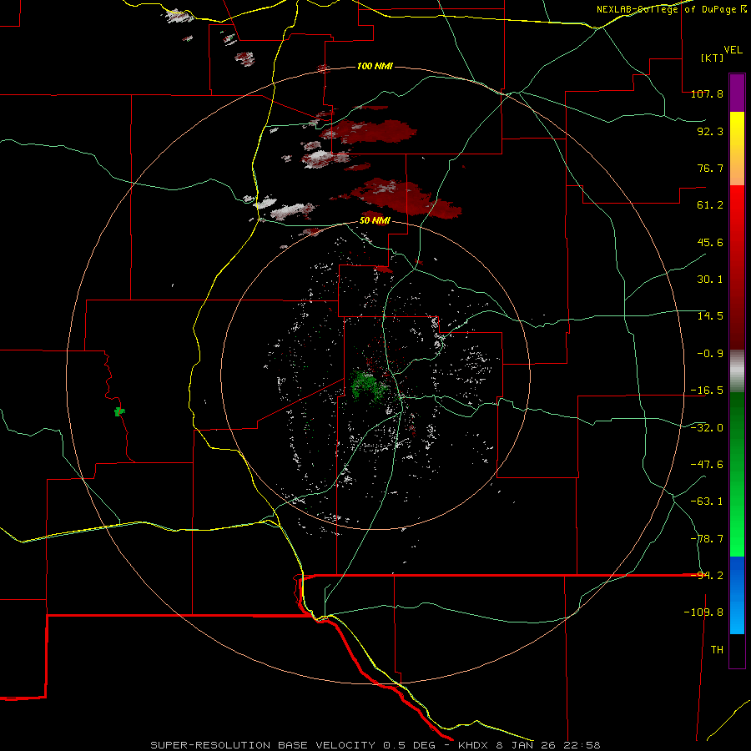The width and height of the screenshot is (751, 751).
Task: Click the -32.0 velocity scale value
Action: pos(707,428)
